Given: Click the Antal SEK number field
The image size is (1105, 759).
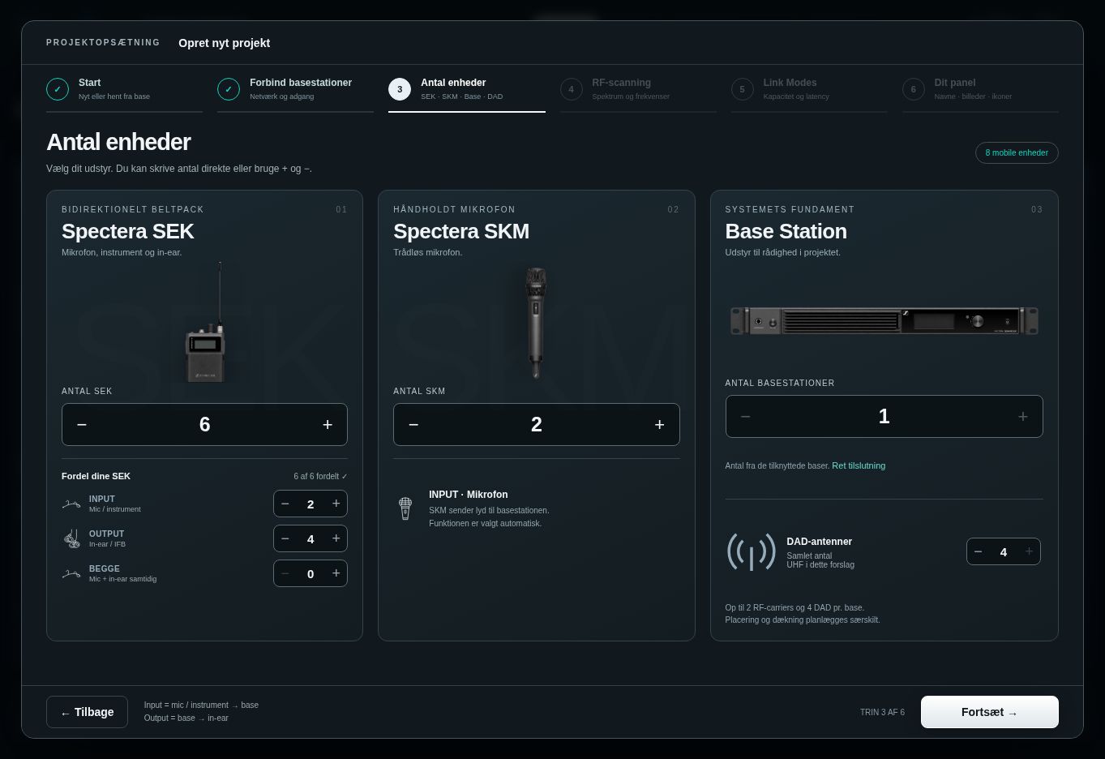Looking at the screenshot, I should [x=204, y=424].
